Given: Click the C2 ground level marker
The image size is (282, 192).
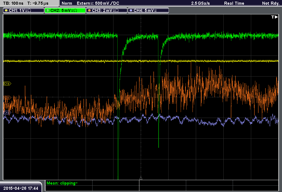Looking at the screenshot, I should point(7,35).
